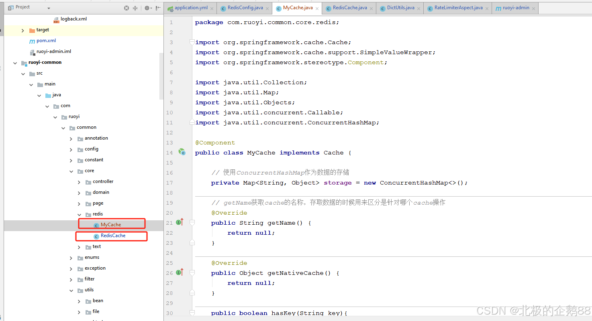Expand the bean package

point(79,301)
